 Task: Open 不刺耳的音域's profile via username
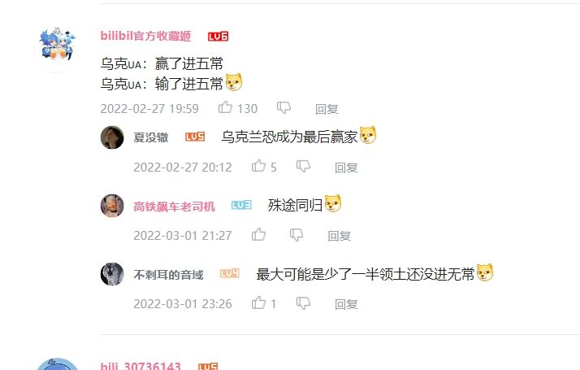point(169,275)
